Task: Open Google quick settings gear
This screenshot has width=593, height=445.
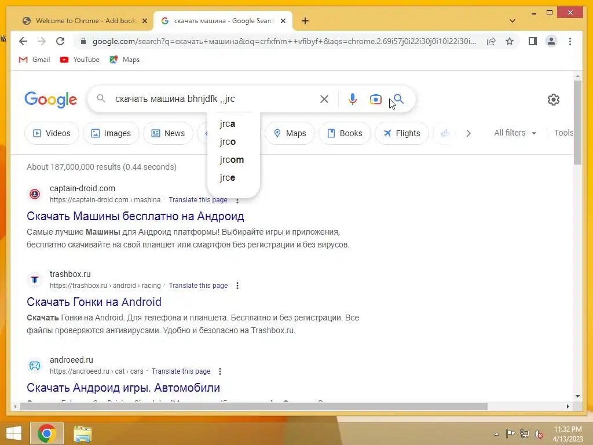Action: coord(553,100)
